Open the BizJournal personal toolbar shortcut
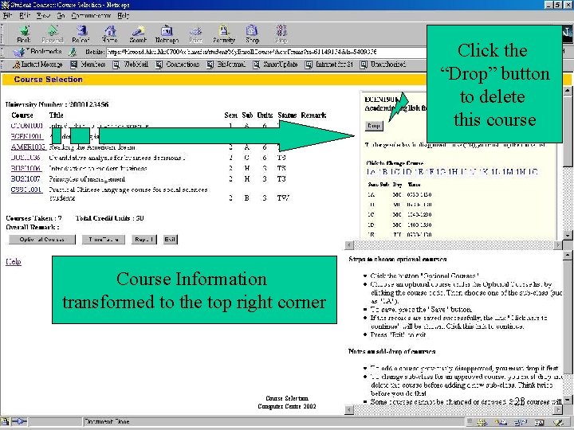The image size is (574, 430). tap(226, 64)
